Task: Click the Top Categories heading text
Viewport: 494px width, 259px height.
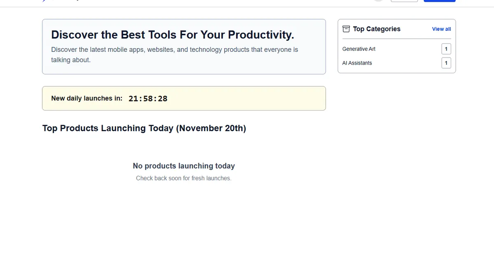Action: click(376, 29)
